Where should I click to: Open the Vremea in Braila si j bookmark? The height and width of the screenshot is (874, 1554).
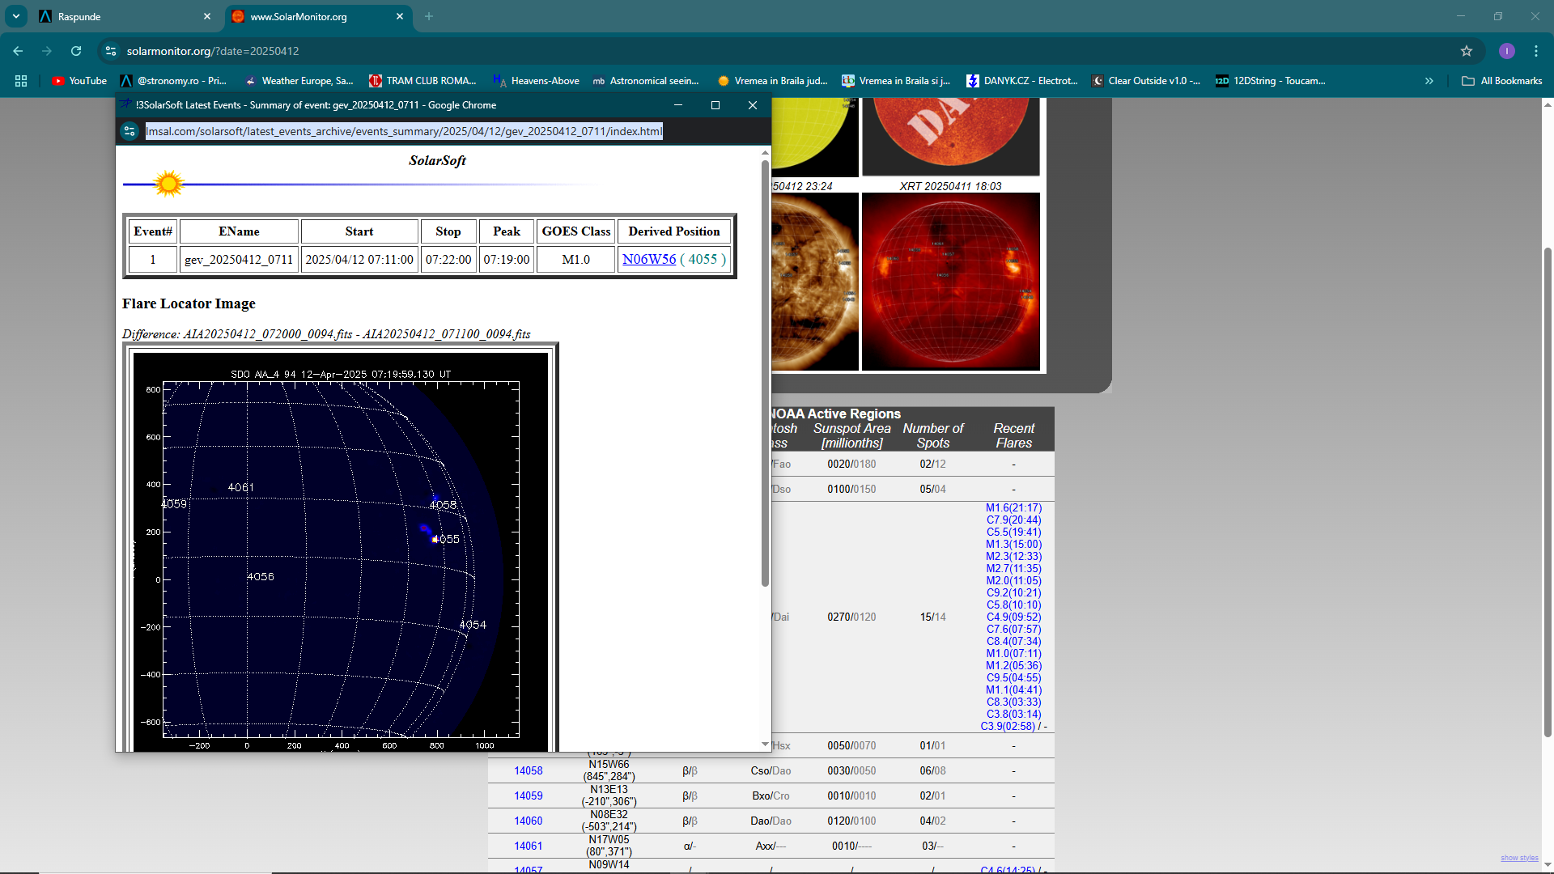pos(897,81)
